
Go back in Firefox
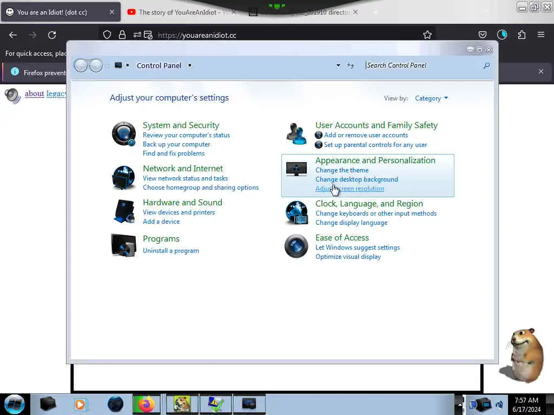13,35
